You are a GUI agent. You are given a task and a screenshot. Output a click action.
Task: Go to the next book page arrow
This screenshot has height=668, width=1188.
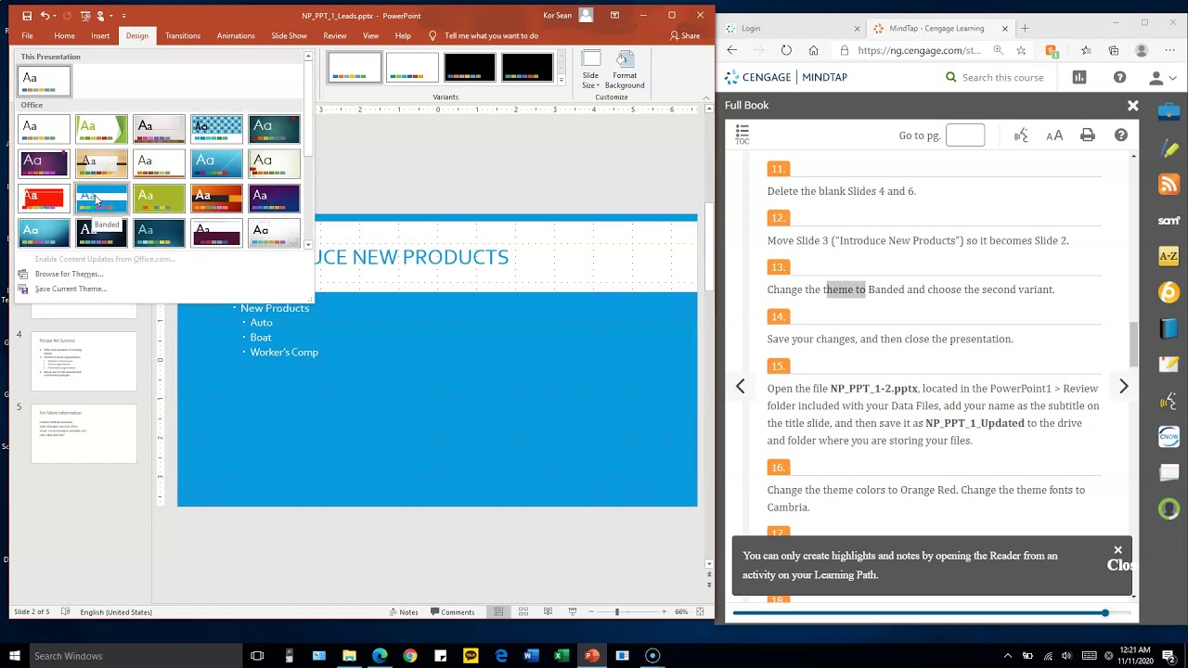click(x=1123, y=386)
